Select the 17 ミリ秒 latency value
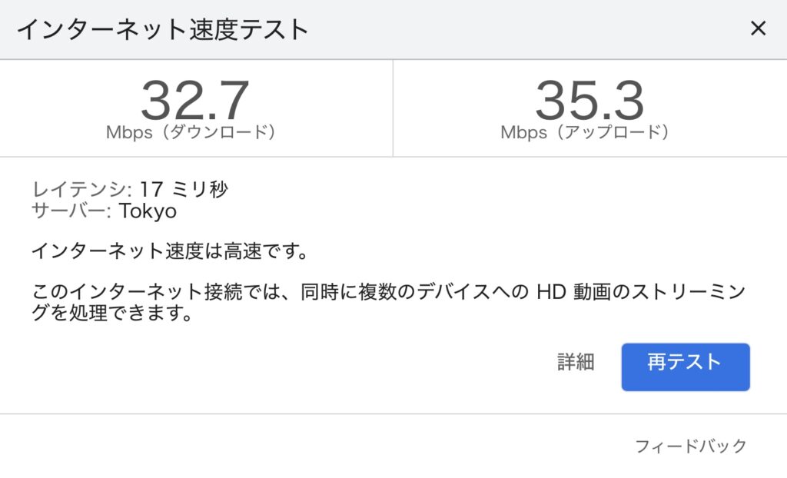This screenshot has width=787, height=478. point(184,189)
